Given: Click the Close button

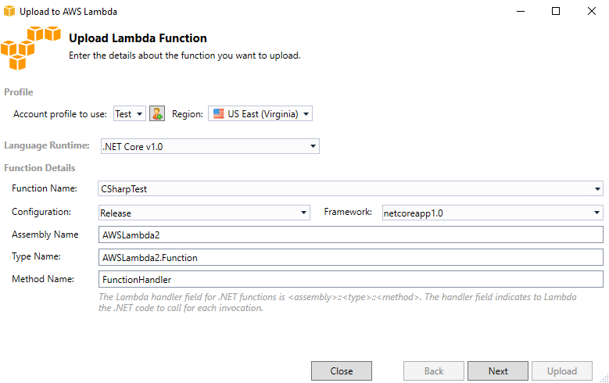Looking at the screenshot, I should coord(342,371).
